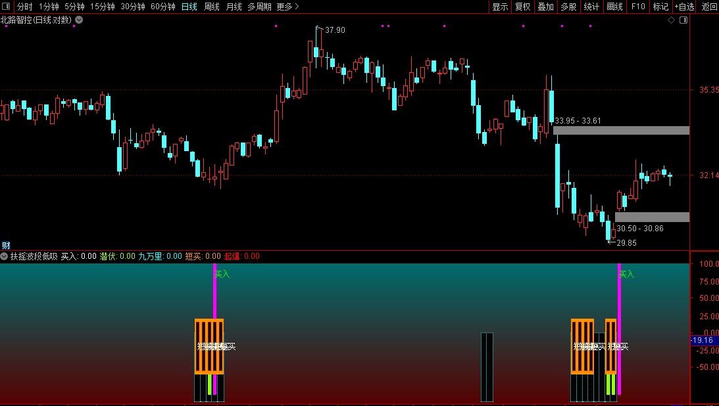Expand the 更多 period options
This screenshot has width=719, height=406.
pos(288,7)
